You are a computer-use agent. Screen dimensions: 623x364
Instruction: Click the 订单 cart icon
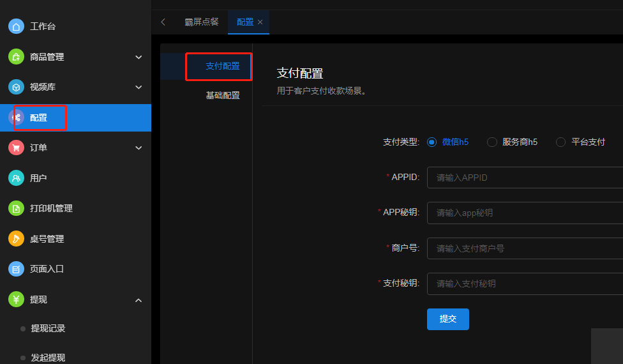coord(17,148)
